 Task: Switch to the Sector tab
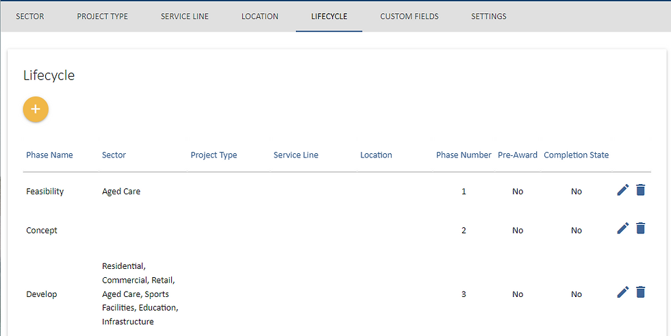click(30, 16)
